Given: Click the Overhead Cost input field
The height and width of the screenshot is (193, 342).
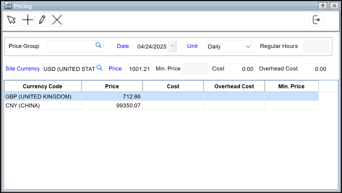Looking at the screenshot, I should tap(315, 69).
